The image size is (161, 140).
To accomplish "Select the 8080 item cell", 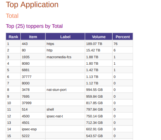I will [x=33, y=63].
